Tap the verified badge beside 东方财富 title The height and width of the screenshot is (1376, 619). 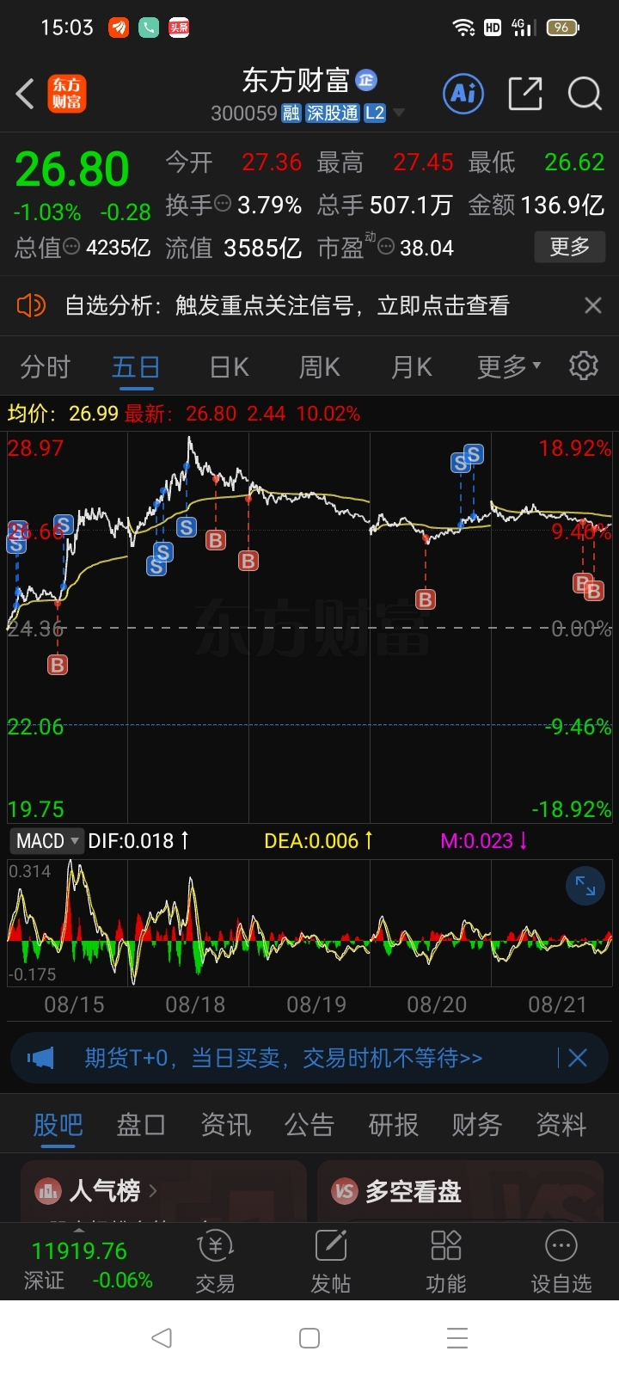[366, 80]
